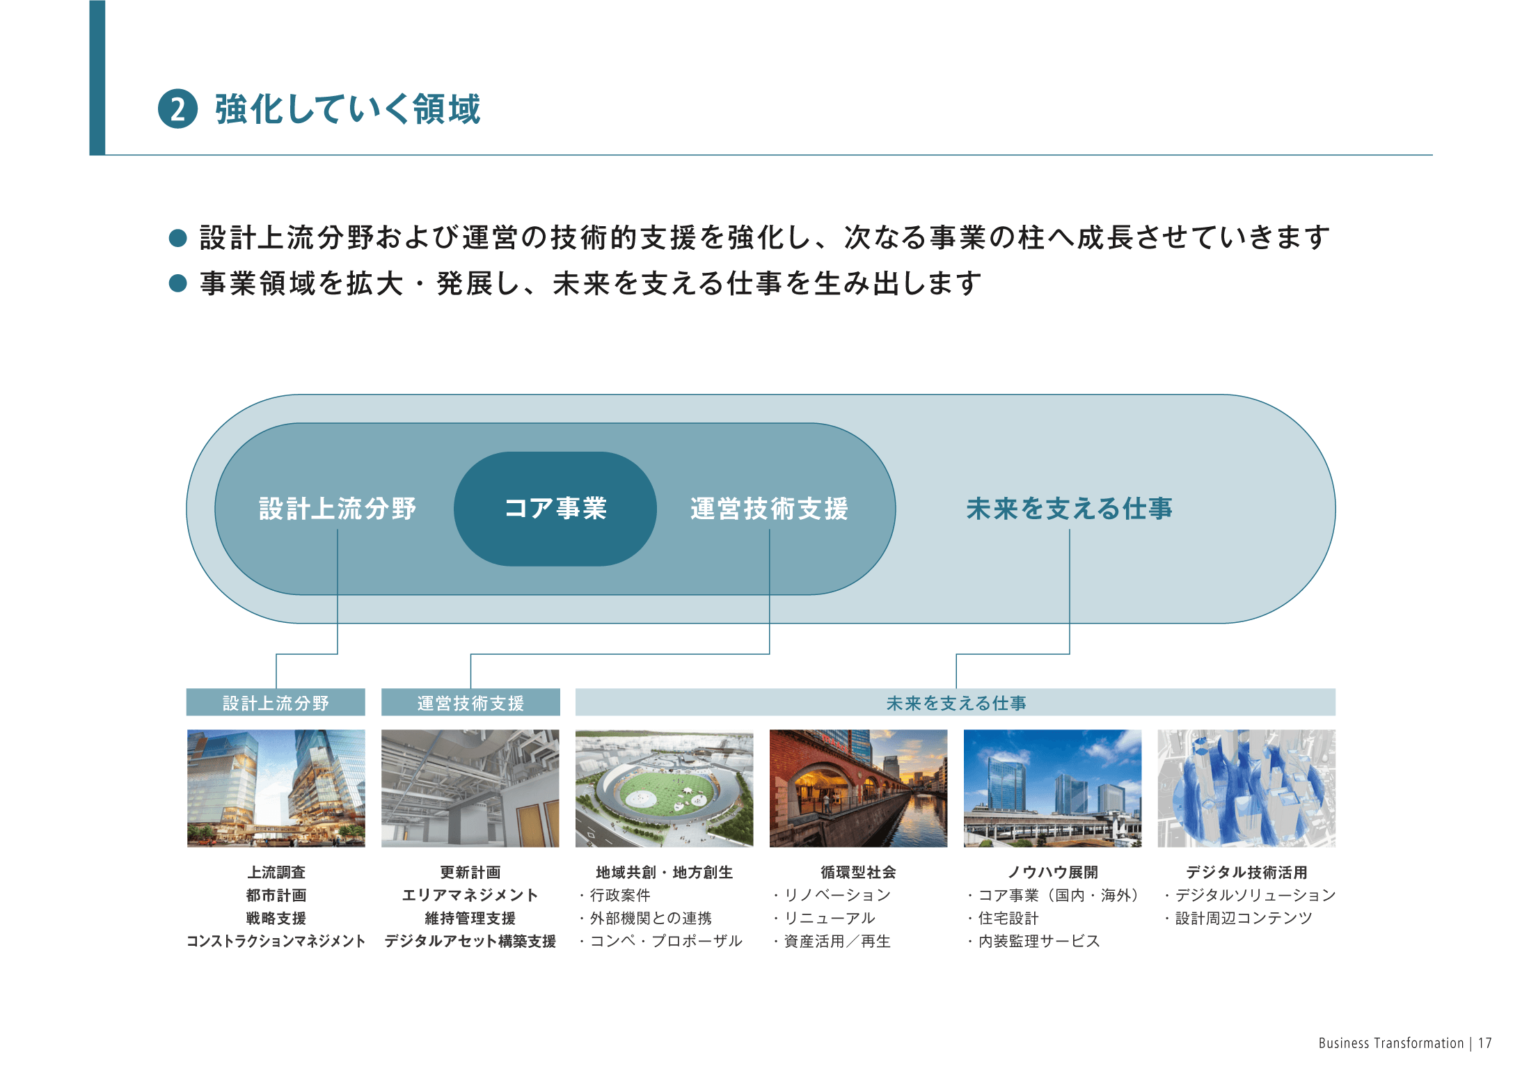Click the gray interior piping render thumbnail
This screenshot has height=1078, width=1522.
(x=470, y=788)
